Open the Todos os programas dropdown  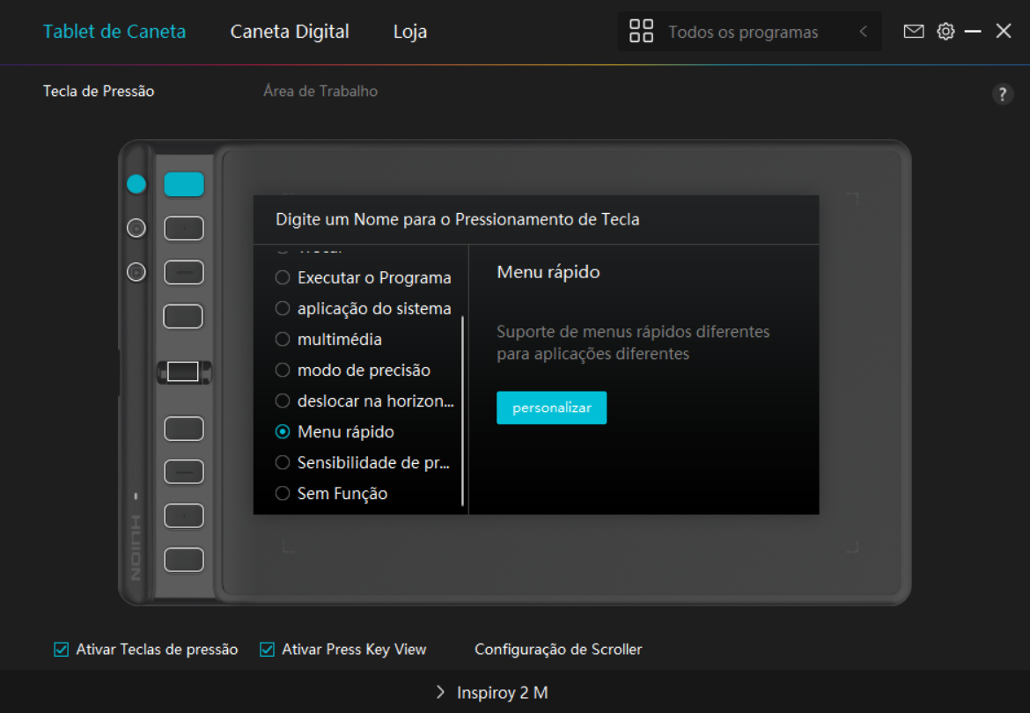coord(743,33)
